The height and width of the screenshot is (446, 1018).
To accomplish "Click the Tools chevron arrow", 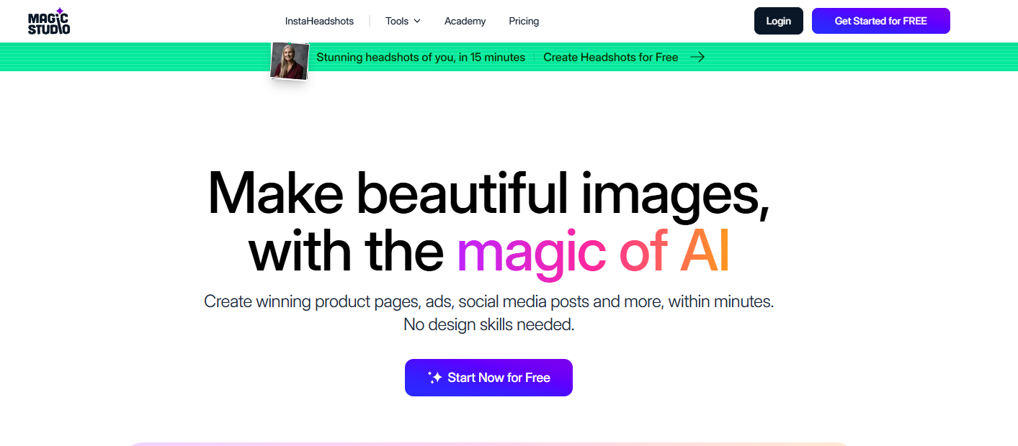I will 417,21.
